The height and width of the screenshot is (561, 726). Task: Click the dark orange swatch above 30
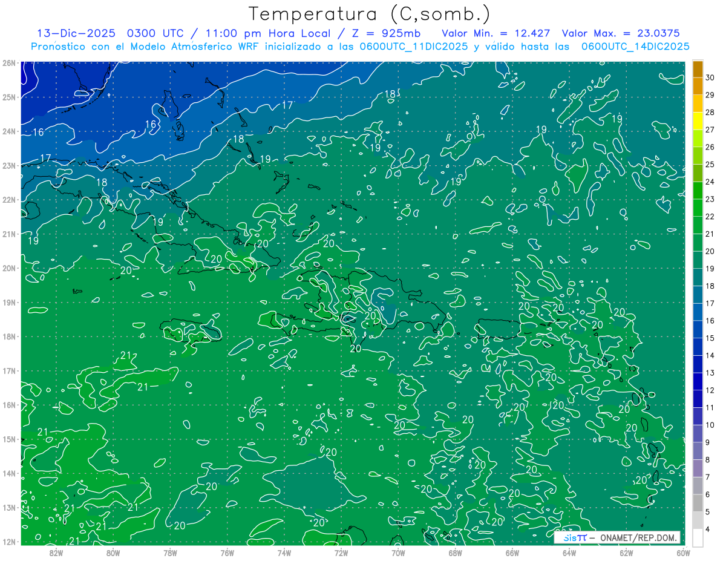(x=698, y=69)
